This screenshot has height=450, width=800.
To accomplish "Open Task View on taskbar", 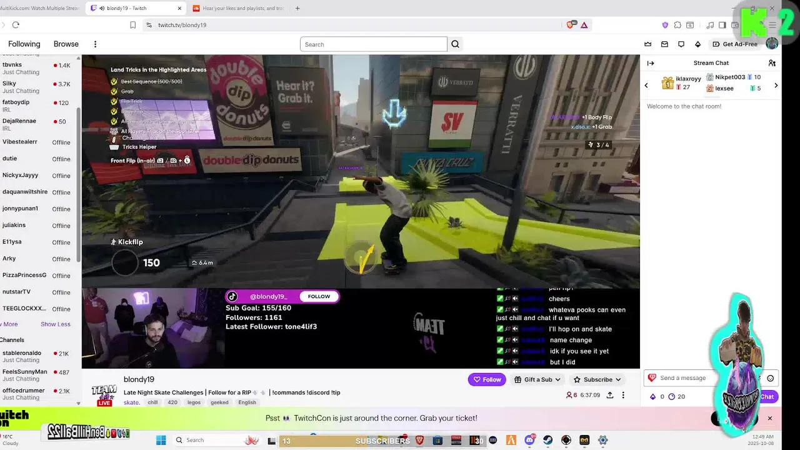I will click(271, 440).
